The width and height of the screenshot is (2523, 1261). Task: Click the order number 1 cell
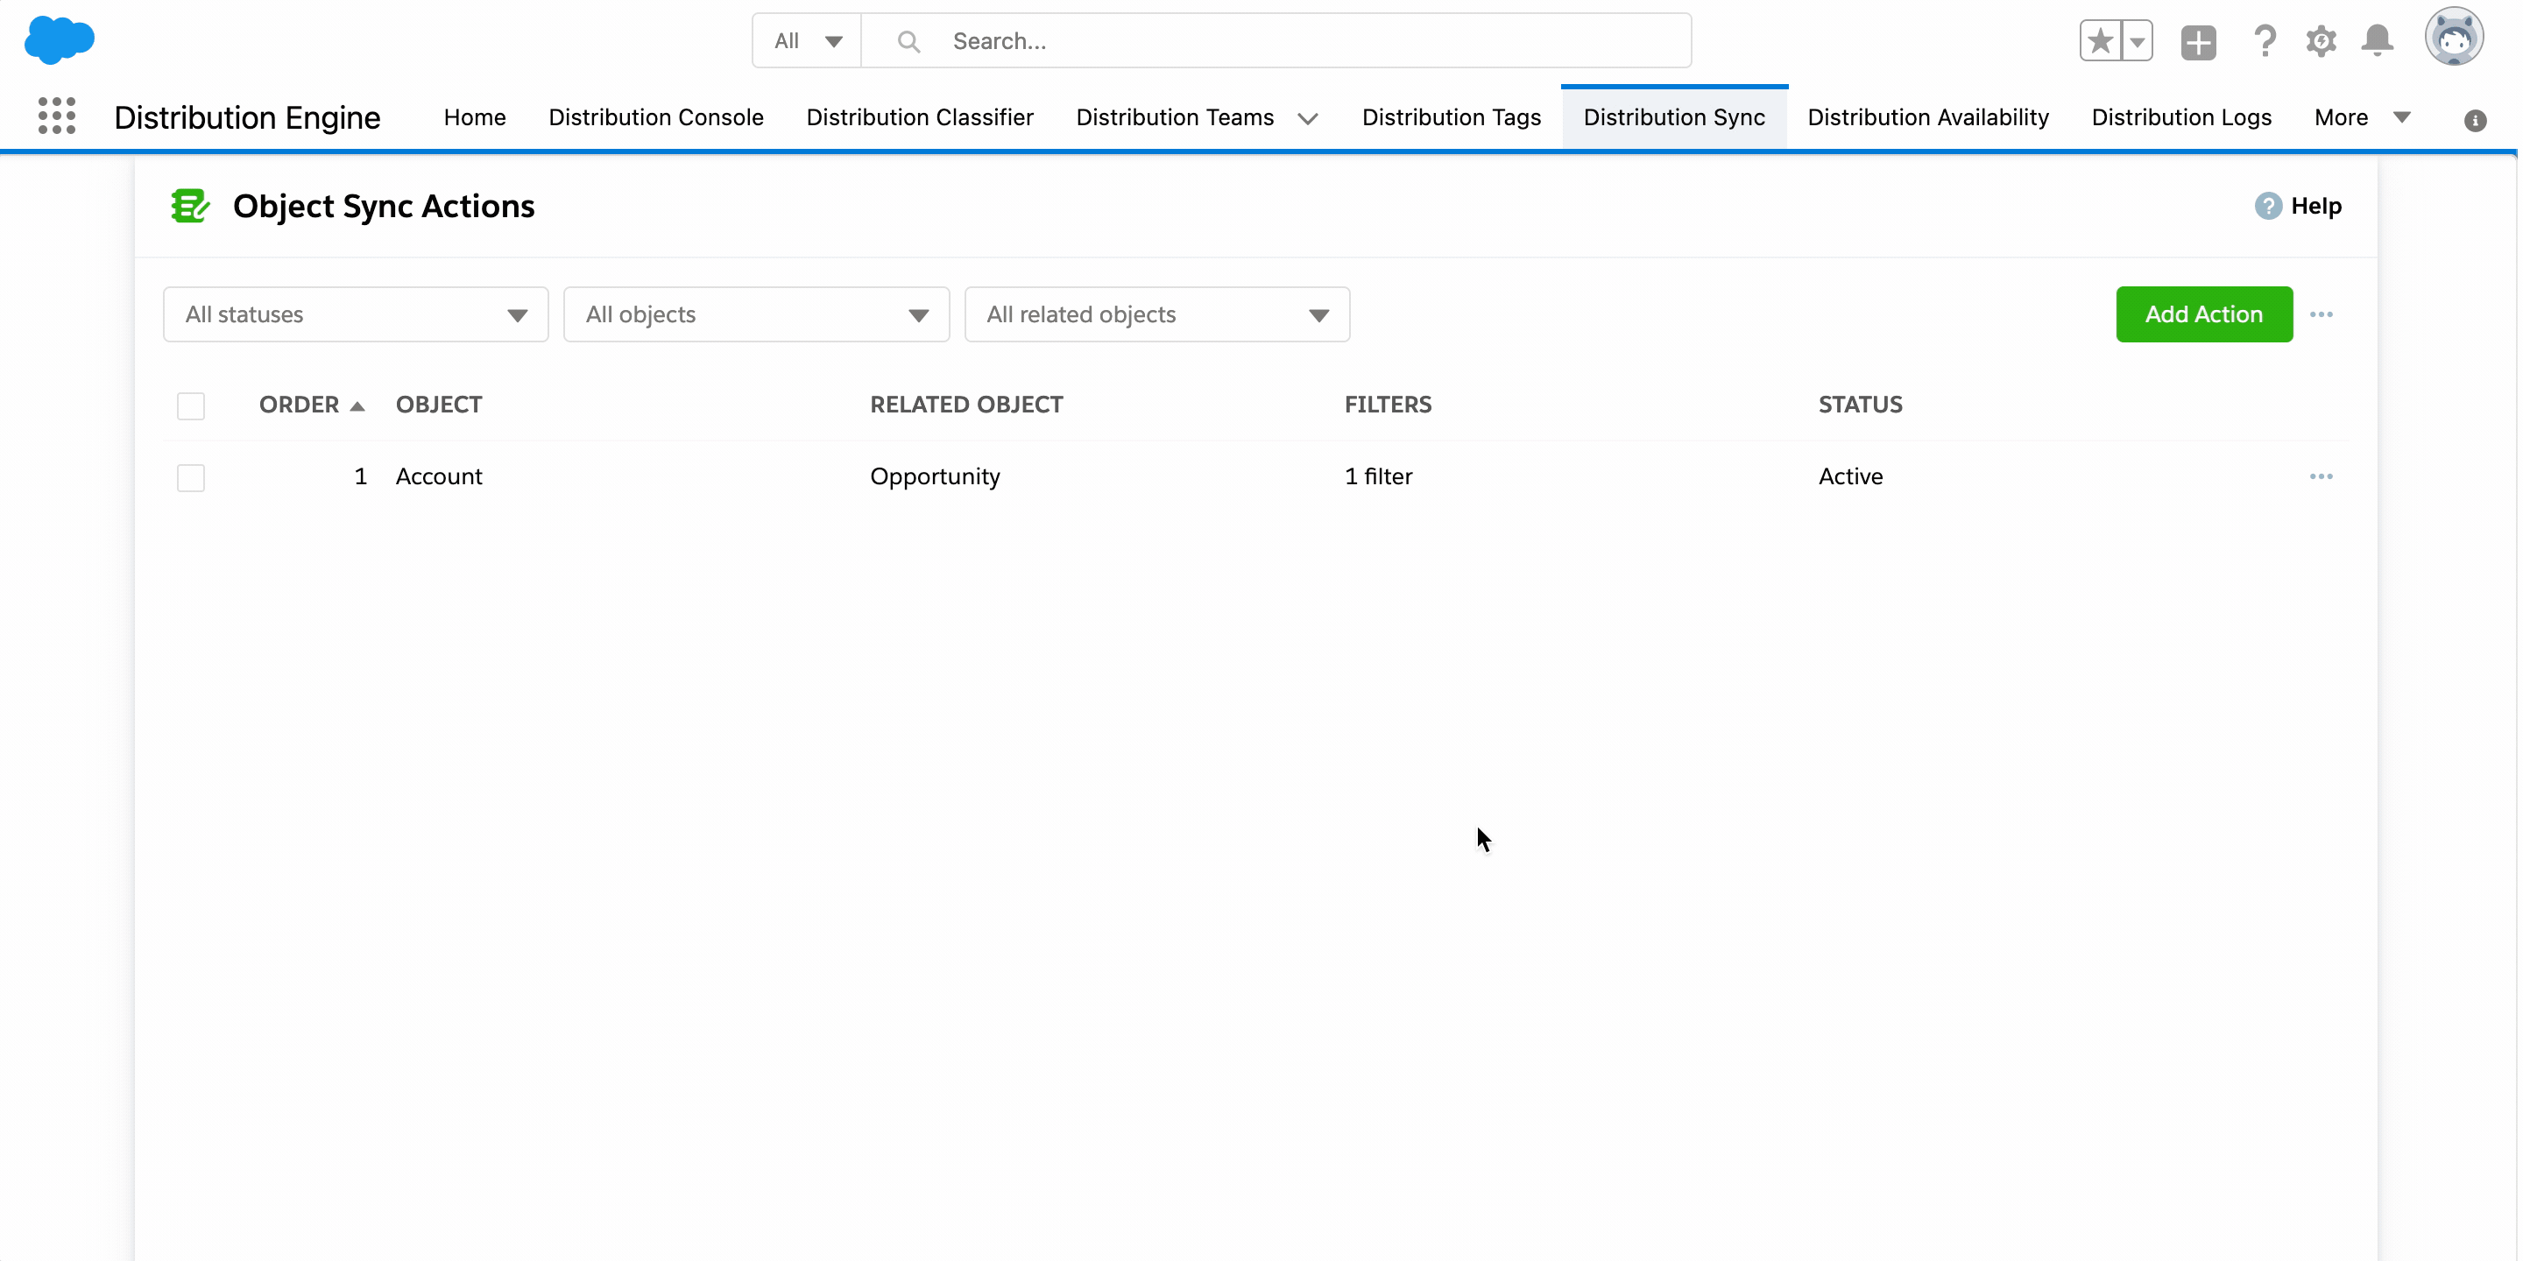point(360,476)
